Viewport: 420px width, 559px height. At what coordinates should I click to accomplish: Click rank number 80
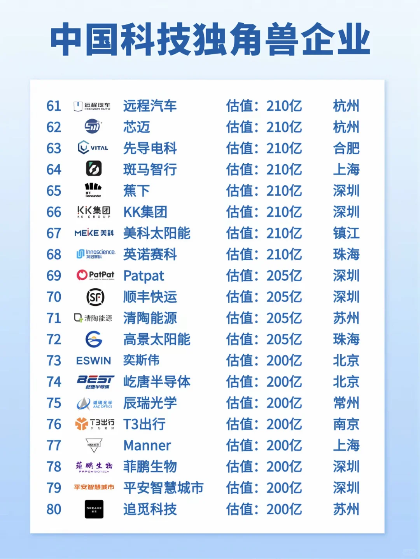(x=54, y=509)
